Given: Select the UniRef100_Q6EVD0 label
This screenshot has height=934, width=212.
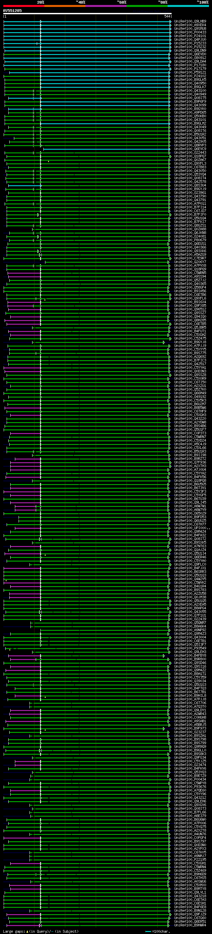Looking at the screenshot, I should click(190, 54).
